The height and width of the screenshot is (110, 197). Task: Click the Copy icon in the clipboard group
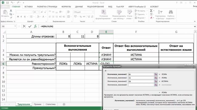11,14
